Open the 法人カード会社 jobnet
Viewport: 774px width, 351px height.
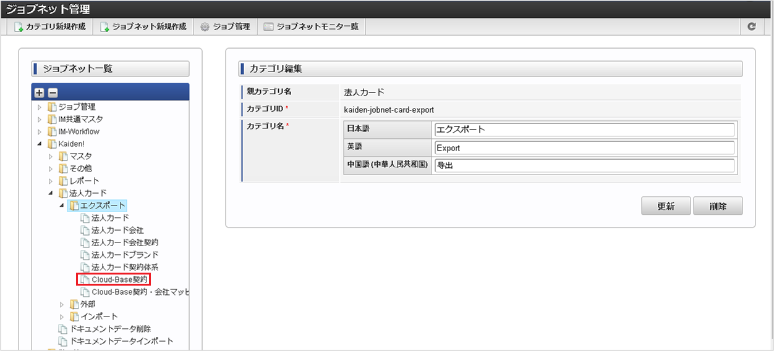[x=117, y=230]
